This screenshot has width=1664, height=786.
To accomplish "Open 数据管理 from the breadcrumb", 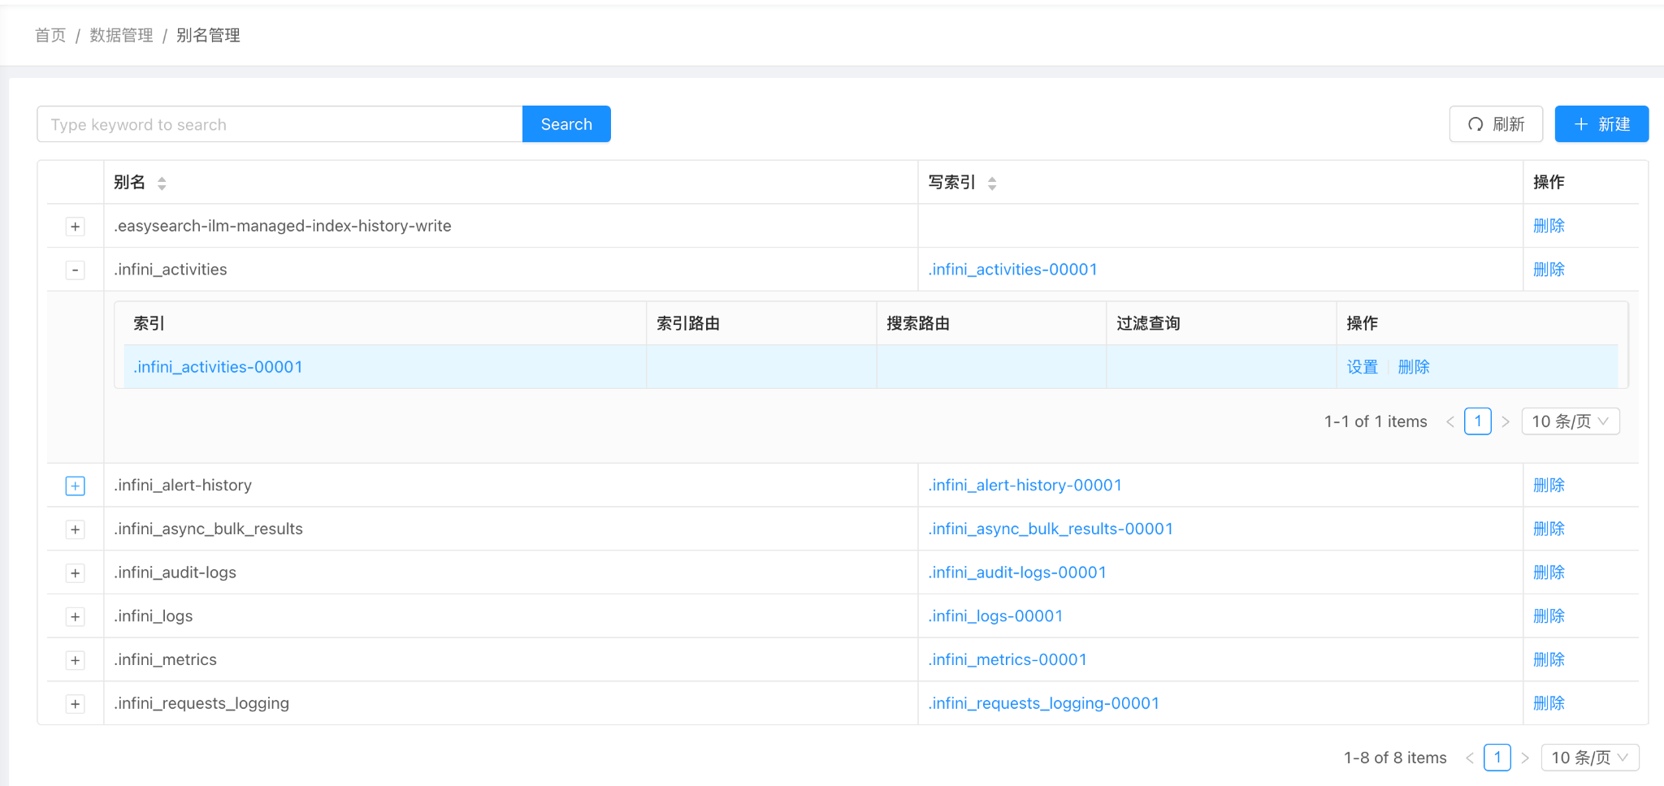I will [120, 35].
